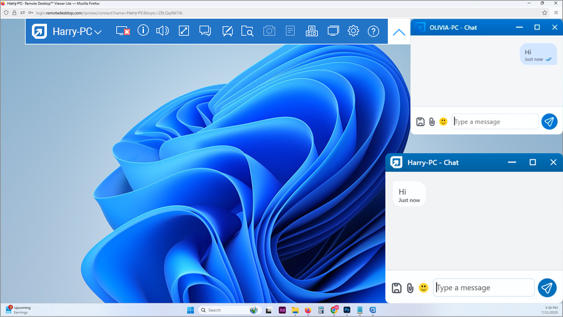
Task: Expand the Harry-PC computer dropdown
Action: coord(98,32)
